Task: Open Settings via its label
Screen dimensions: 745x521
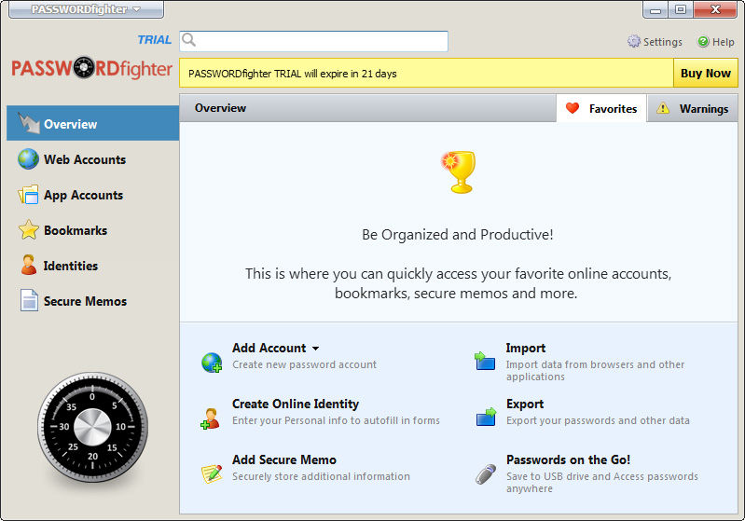Action: [663, 42]
